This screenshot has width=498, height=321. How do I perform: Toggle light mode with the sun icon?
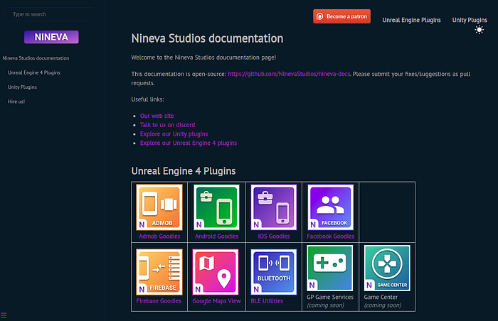479,30
